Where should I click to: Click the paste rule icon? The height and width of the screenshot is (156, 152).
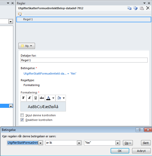pyautogui.click(x=142, y=8)
